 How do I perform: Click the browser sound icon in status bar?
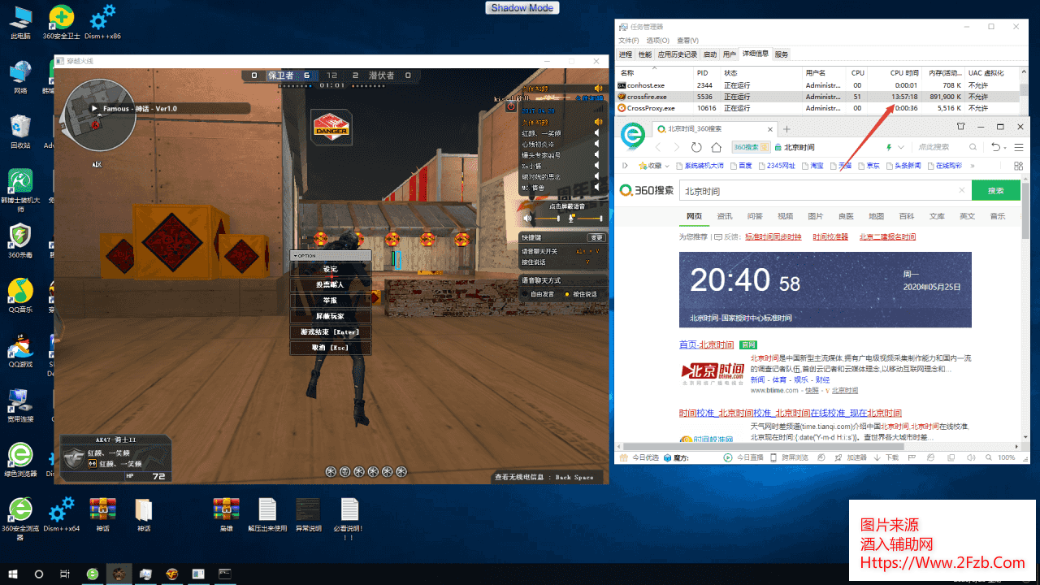(972, 457)
